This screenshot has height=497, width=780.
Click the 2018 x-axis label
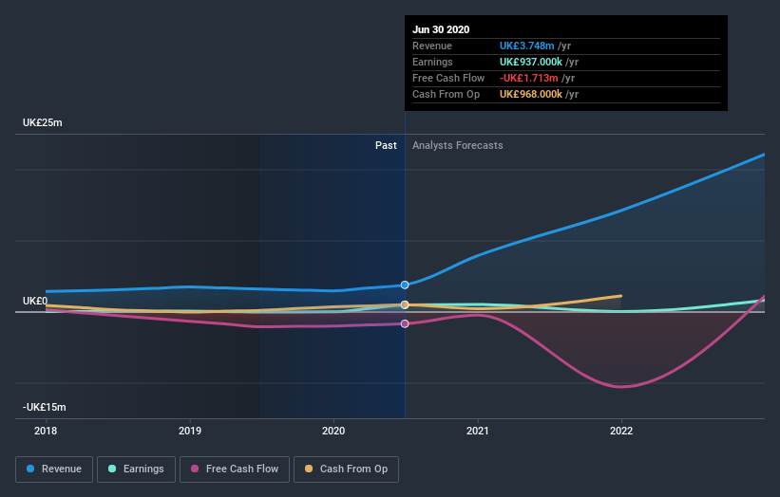[46, 431]
